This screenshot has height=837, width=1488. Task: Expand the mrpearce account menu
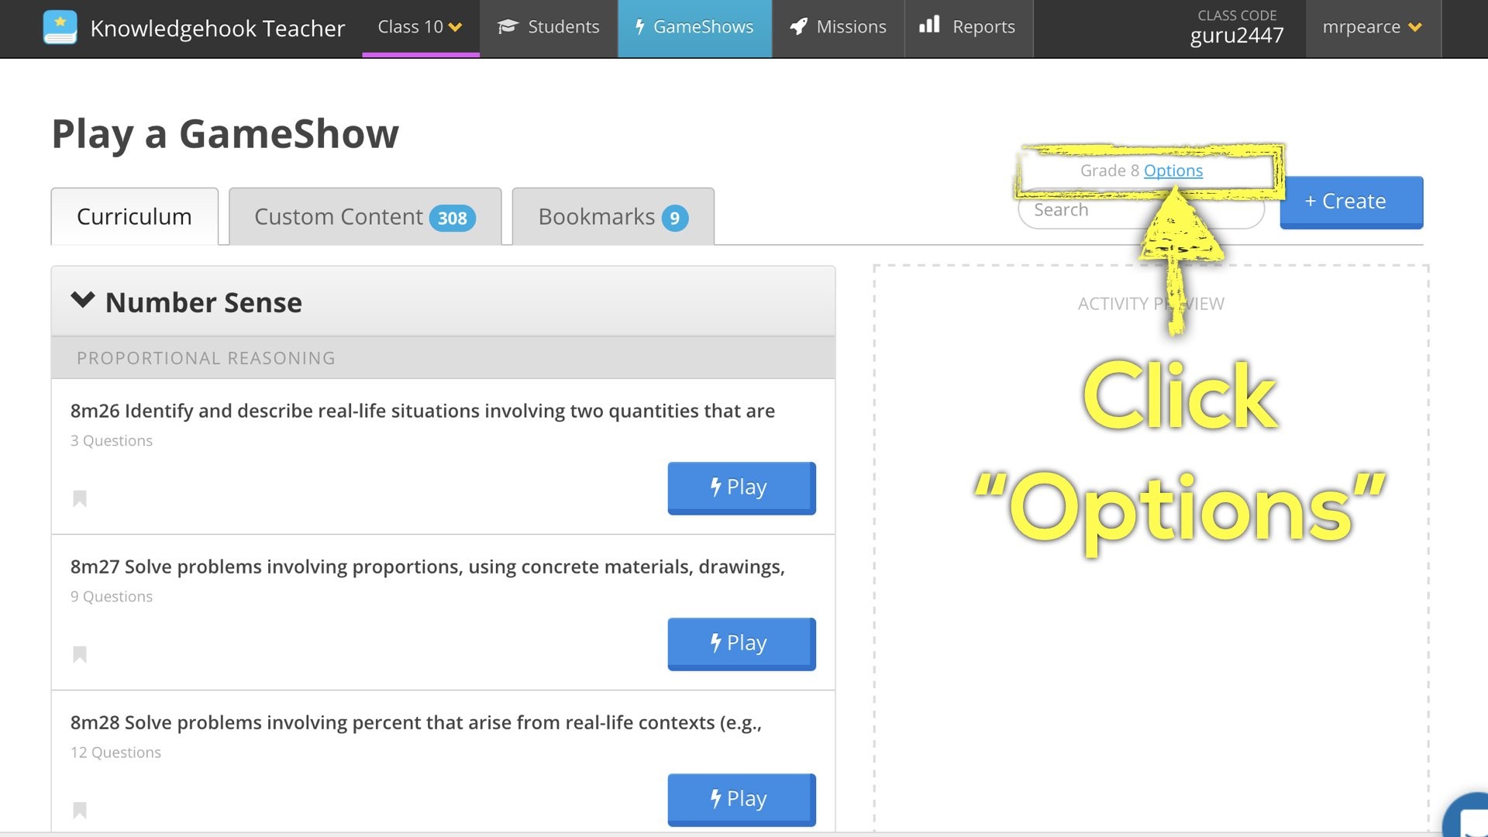pyautogui.click(x=1372, y=27)
